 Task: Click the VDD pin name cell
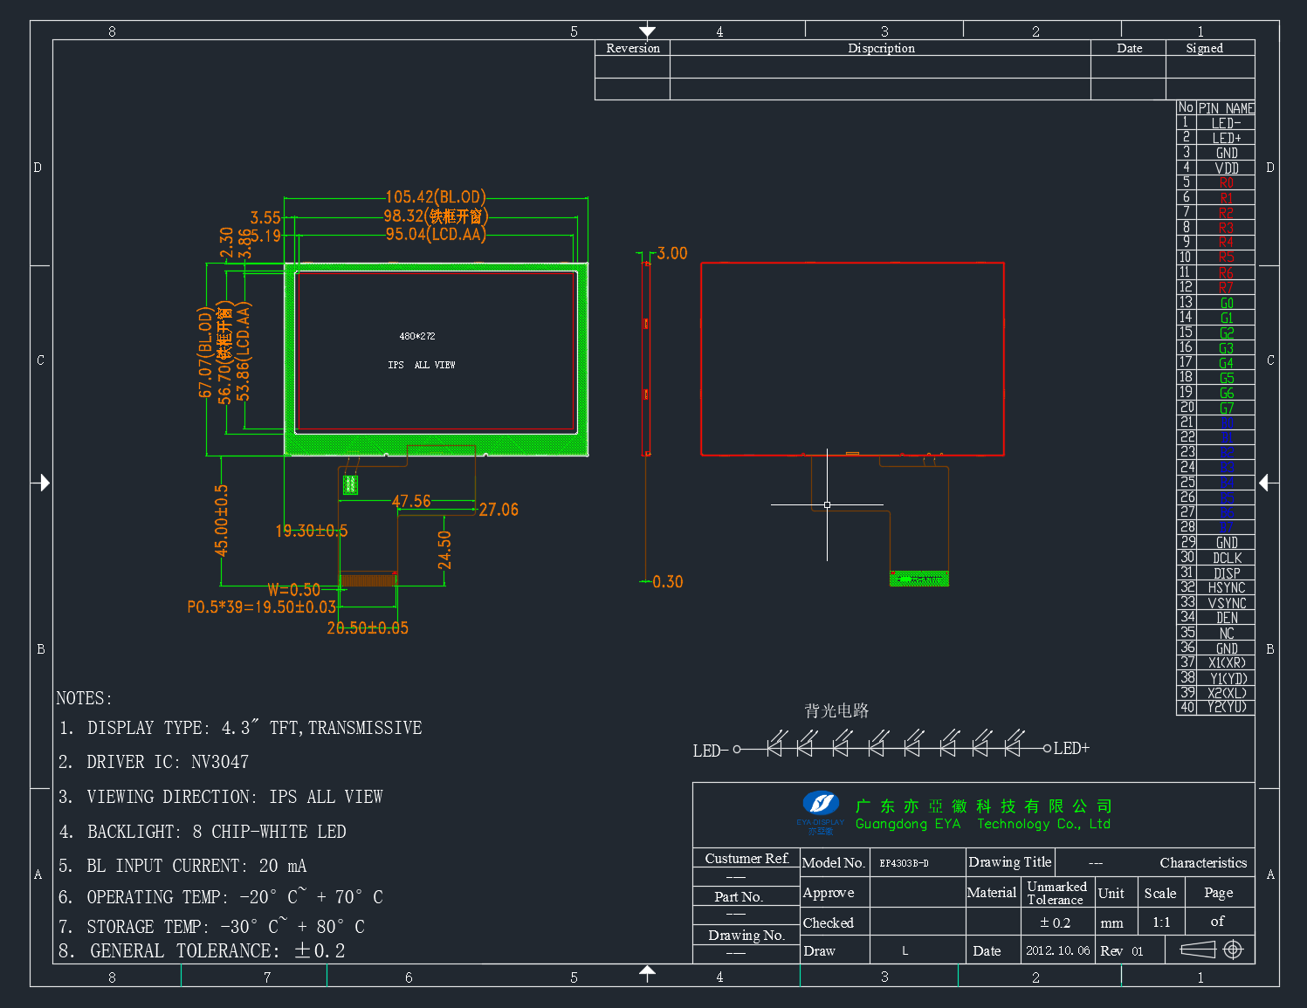(1226, 168)
